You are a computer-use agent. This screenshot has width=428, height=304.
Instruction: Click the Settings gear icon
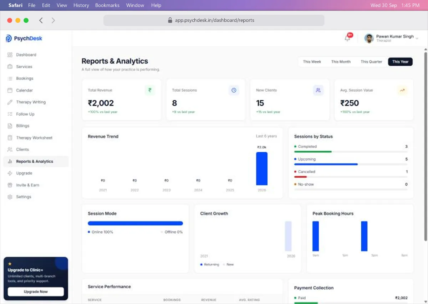(10, 197)
